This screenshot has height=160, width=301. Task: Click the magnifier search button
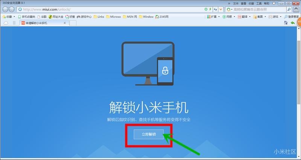click(x=289, y=9)
